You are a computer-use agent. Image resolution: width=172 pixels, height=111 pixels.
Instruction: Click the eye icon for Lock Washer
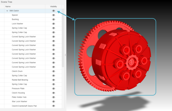click(53, 24)
